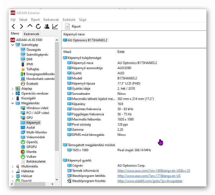
Task: Collapse the Megjelenítés tree node
Action: click(x=13, y=103)
